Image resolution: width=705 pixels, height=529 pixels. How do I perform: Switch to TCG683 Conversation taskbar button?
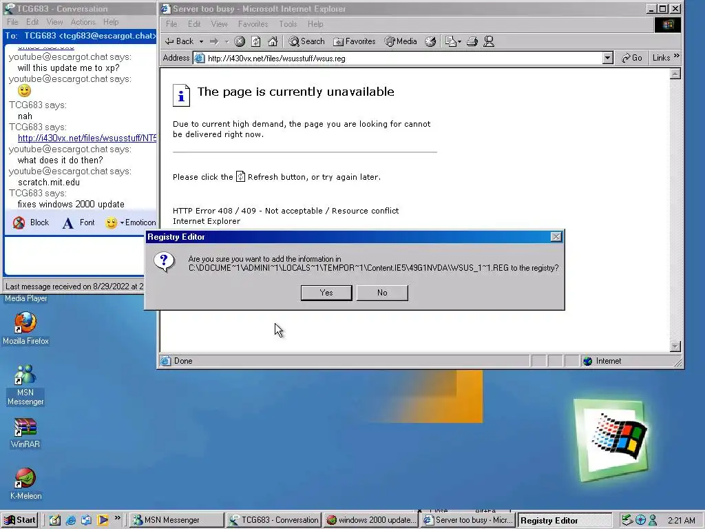[x=274, y=520]
